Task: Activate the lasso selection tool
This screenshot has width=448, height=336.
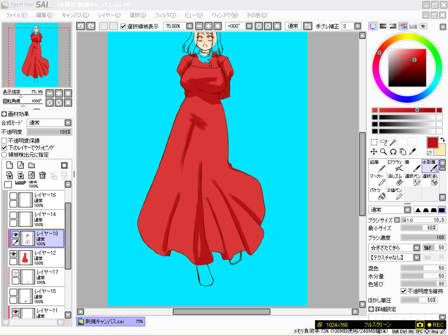Action: pos(384,142)
